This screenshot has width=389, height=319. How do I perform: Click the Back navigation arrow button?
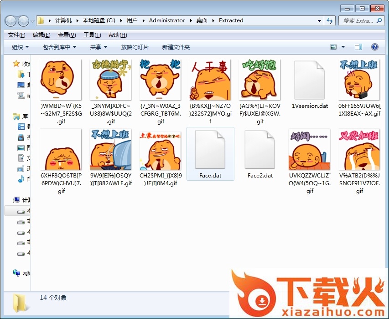[x=10, y=20]
